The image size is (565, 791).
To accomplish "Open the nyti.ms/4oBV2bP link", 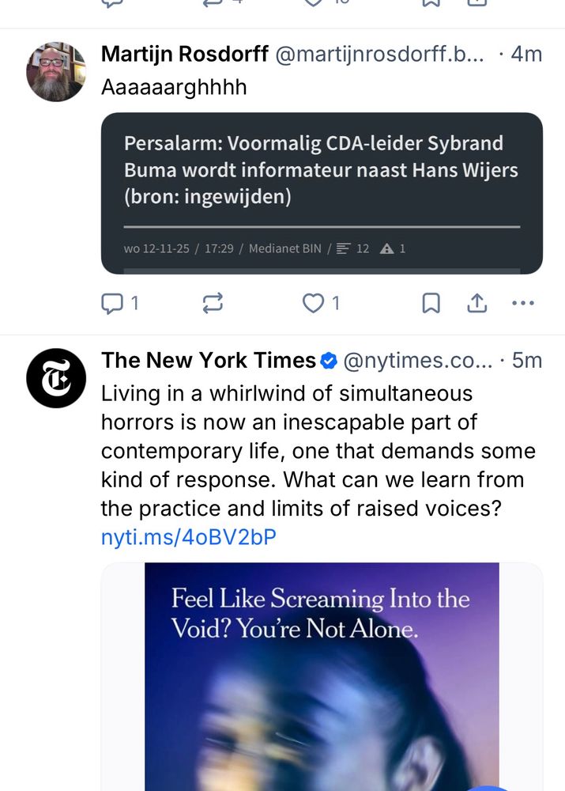I will [189, 538].
